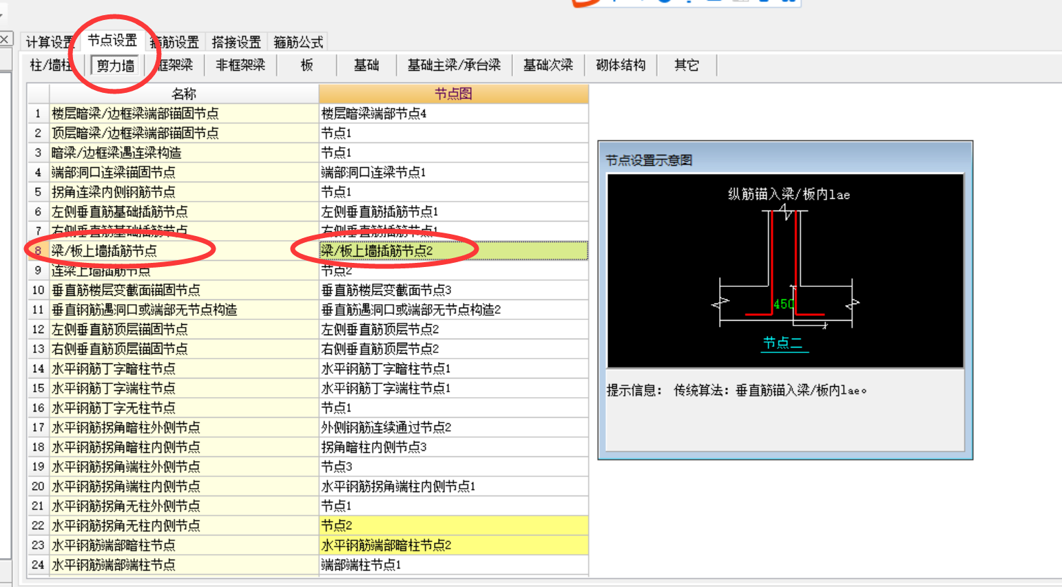1062x587 pixels.
Task: Select the 基础 category button
Action: [366, 65]
